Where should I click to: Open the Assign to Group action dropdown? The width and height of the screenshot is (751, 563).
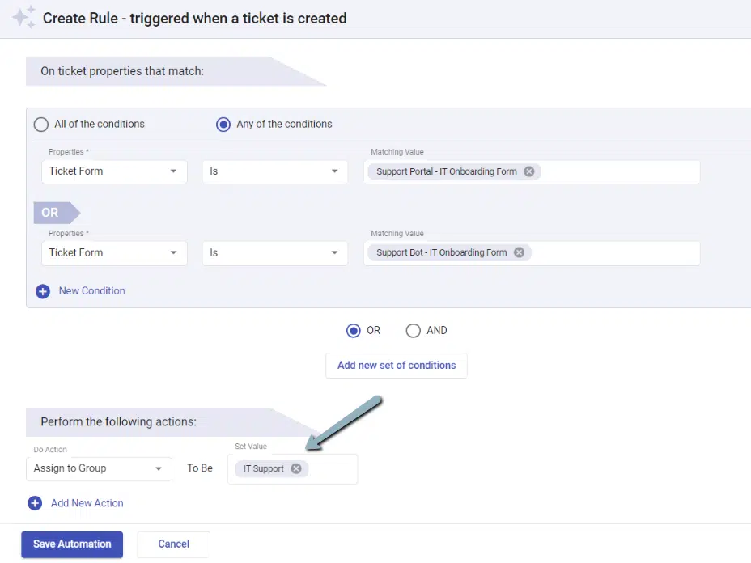99,468
